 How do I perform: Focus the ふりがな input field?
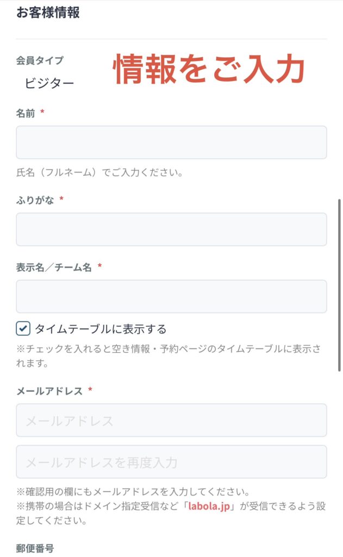point(171,229)
